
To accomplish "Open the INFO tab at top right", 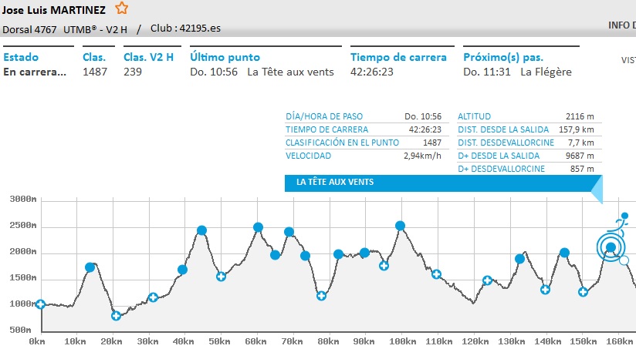I will 621,25.
